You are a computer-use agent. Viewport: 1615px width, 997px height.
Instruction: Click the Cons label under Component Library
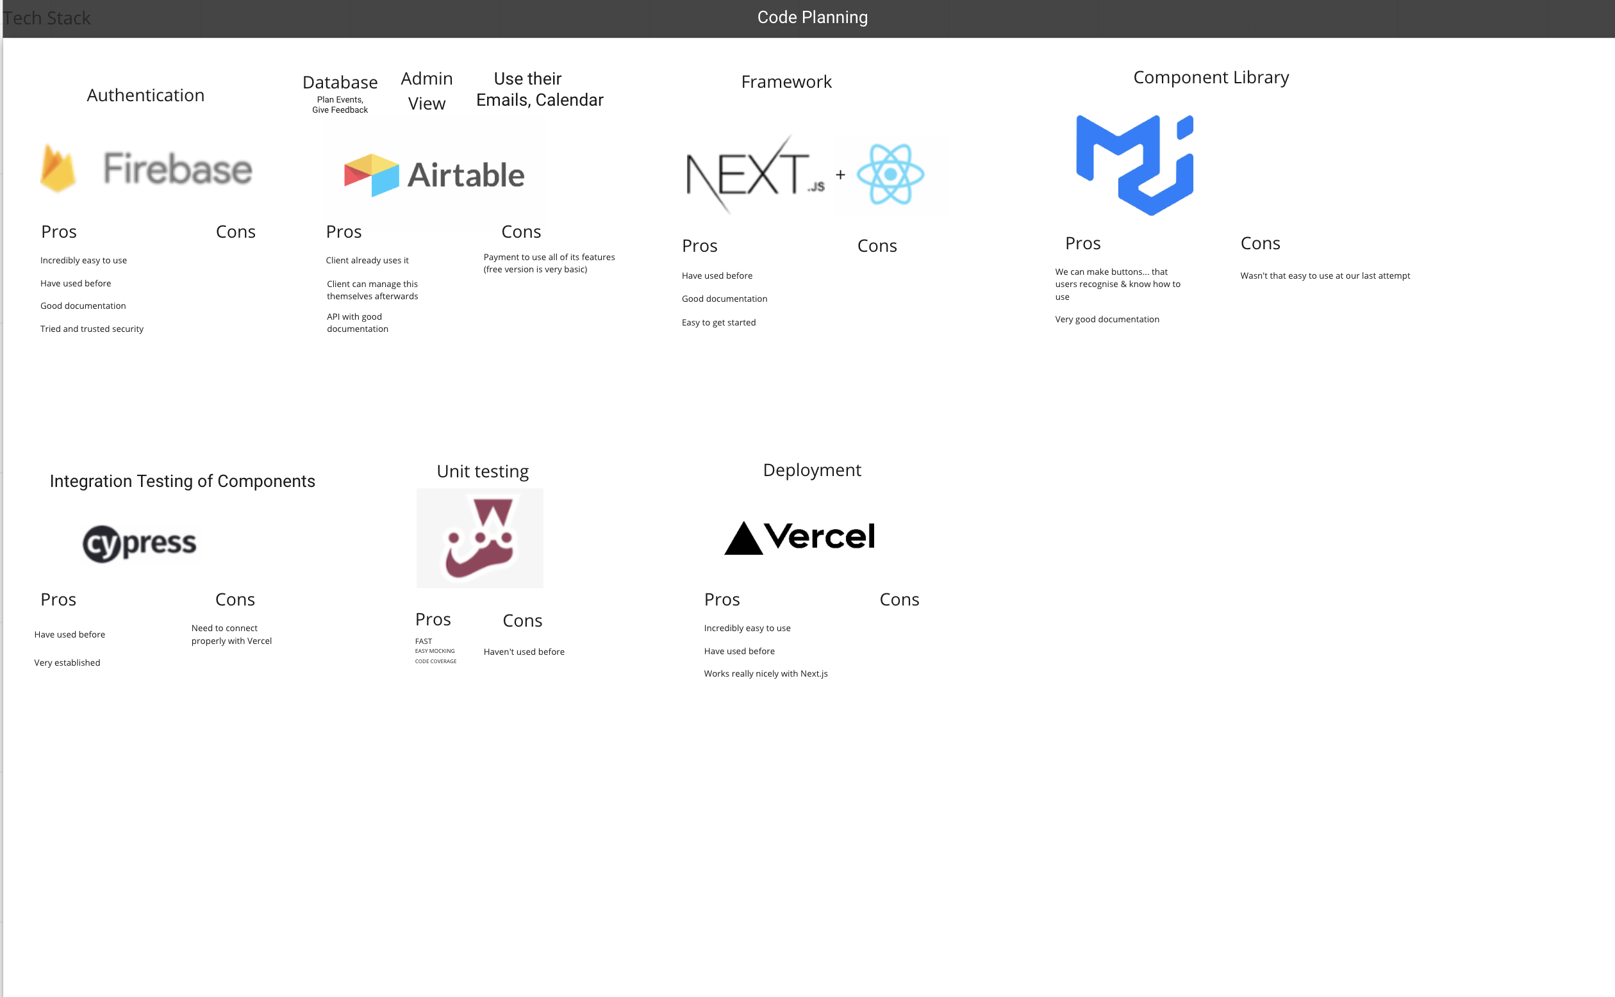pos(1260,243)
